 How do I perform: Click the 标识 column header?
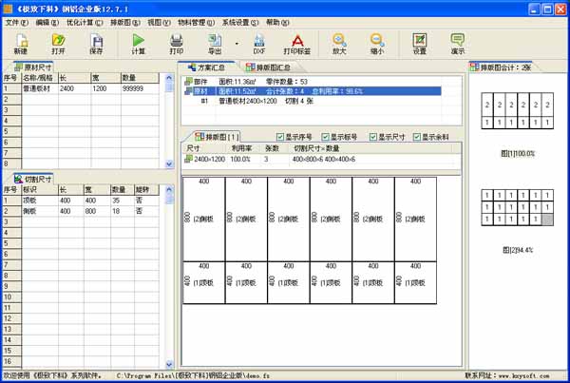click(x=40, y=189)
